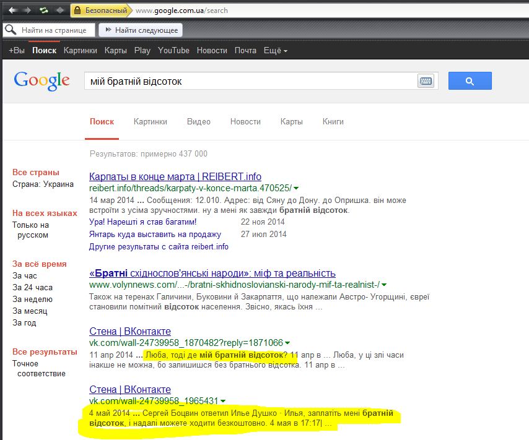Switch to the Картинки results tab
529x440 pixels.
[150, 121]
